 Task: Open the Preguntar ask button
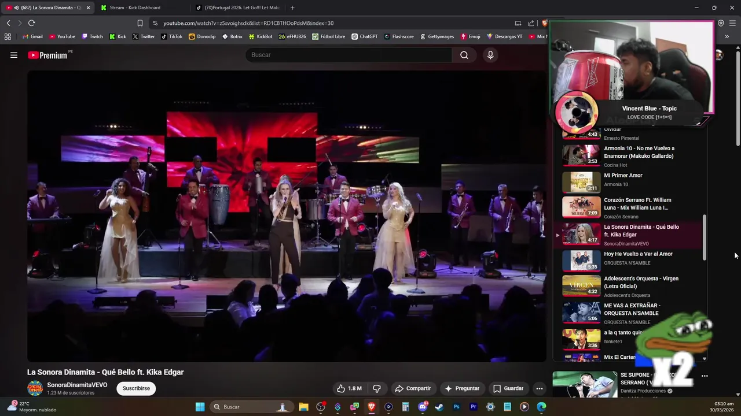point(462,388)
